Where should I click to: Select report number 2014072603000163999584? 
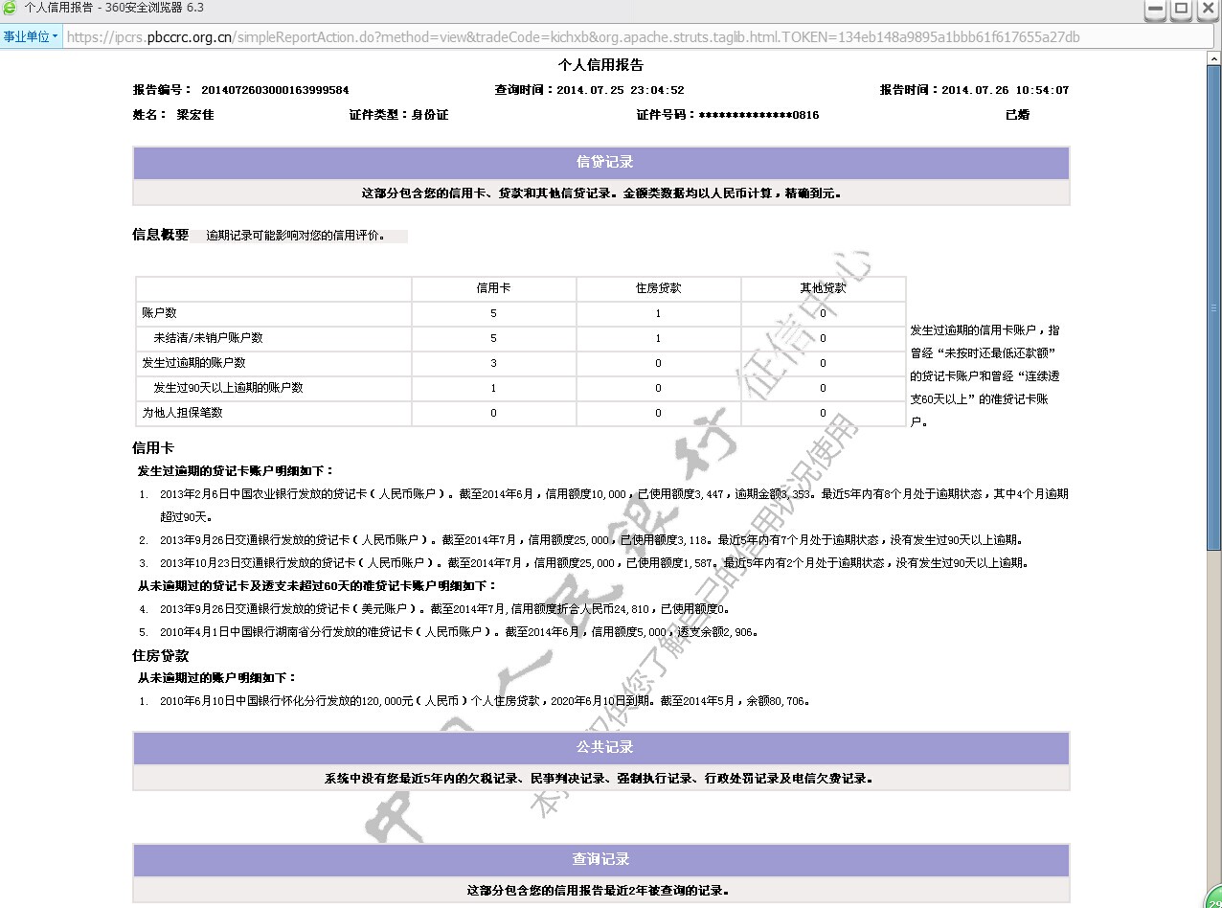click(x=275, y=90)
